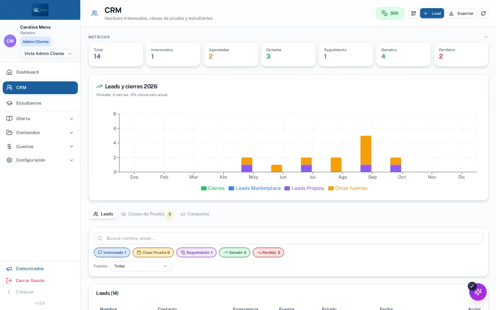Collapse the Metricas section chevron
The image size is (496, 310).
point(486,37)
